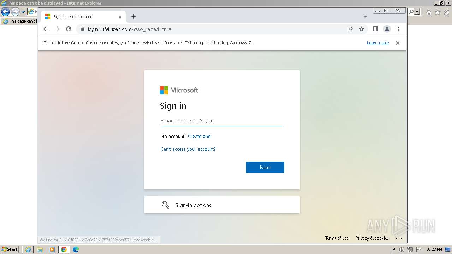The image size is (452, 254).
Task: Maximize the Chrome window
Action: point(386,11)
